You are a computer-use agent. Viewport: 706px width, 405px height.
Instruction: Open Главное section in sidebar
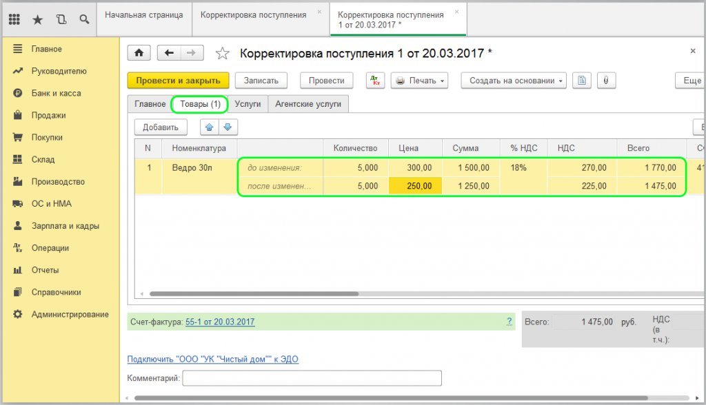(x=46, y=49)
